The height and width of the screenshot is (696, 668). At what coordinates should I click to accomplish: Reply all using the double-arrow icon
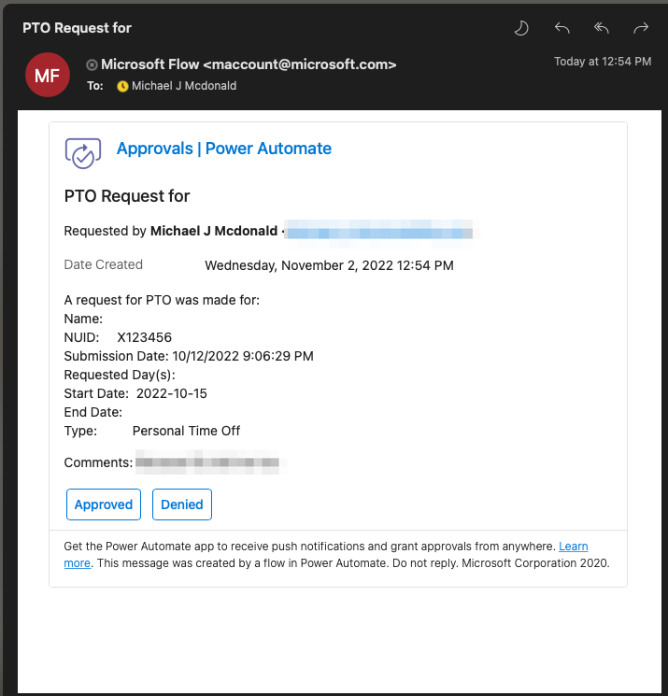pos(602,28)
